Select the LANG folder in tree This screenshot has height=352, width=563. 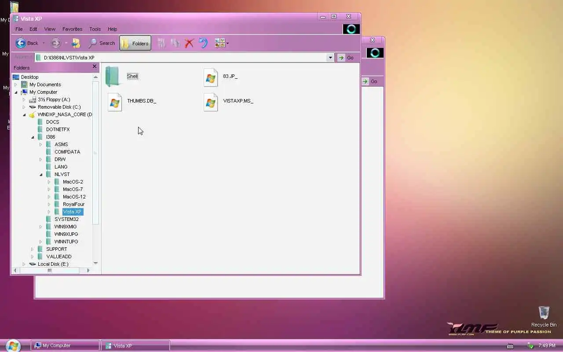pos(61,167)
